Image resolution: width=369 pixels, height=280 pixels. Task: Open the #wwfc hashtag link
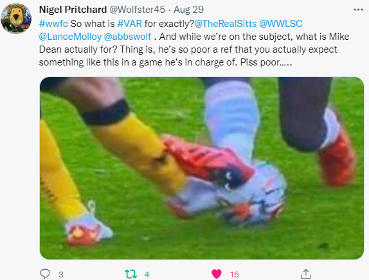[x=53, y=24]
